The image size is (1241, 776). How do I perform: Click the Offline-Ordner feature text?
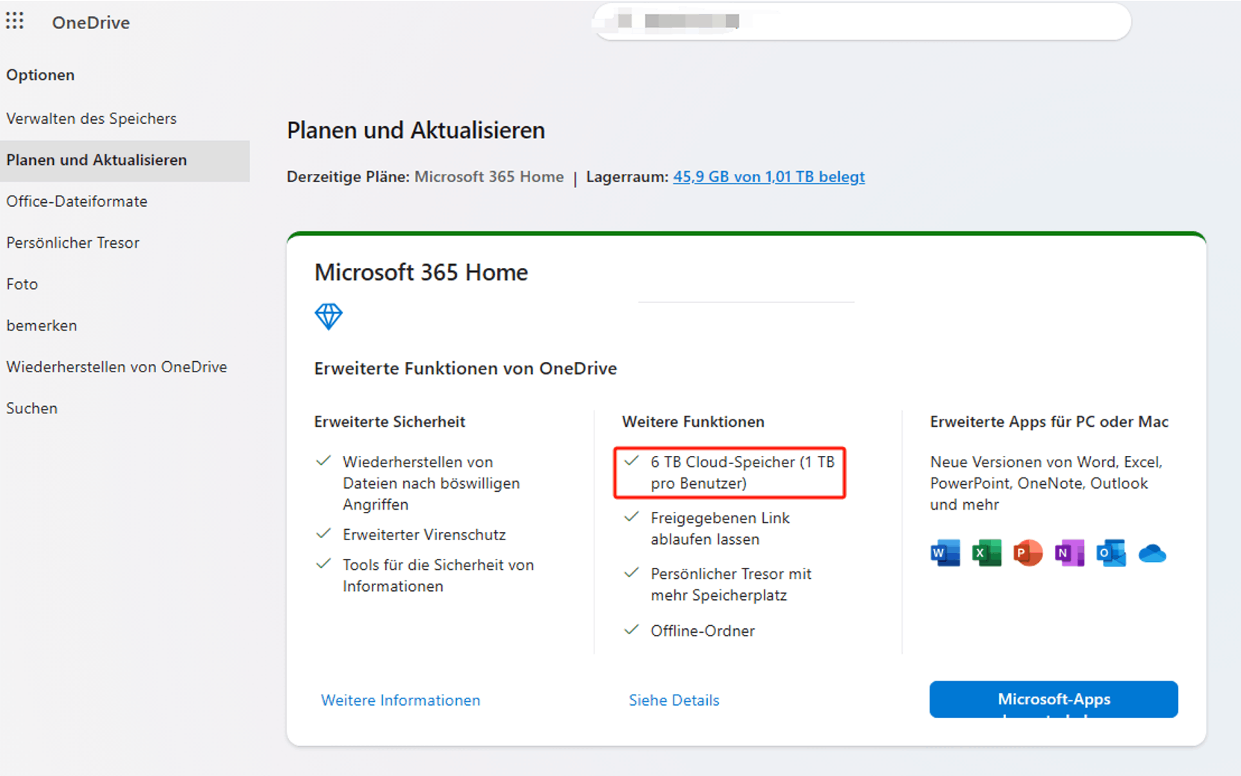(702, 630)
